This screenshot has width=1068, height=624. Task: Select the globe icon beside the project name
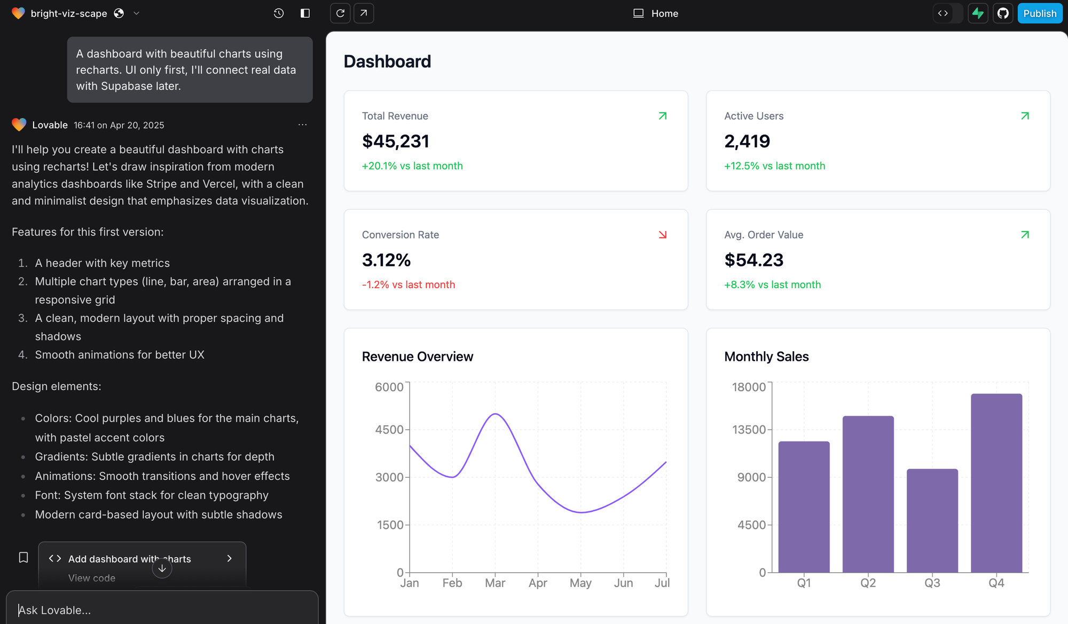[x=118, y=13]
